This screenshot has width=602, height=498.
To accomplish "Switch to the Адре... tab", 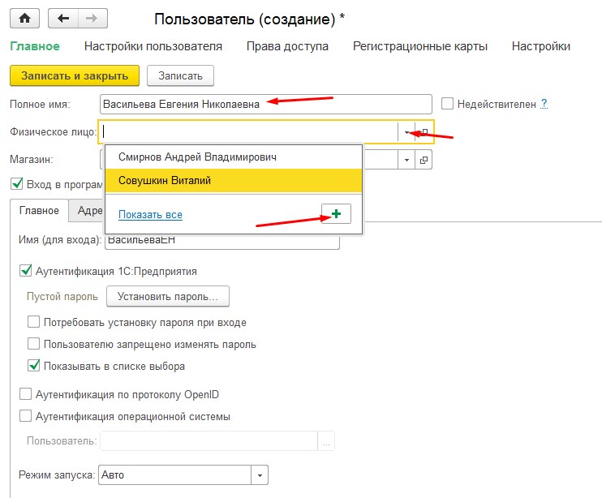I will [x=87, y=211].
